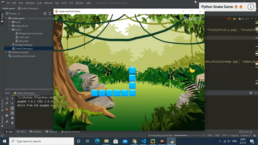Image resolution: width=258 pixels, height=145 pixels.
Task: Open the Tools menu
Action: (x=64, y=3)
